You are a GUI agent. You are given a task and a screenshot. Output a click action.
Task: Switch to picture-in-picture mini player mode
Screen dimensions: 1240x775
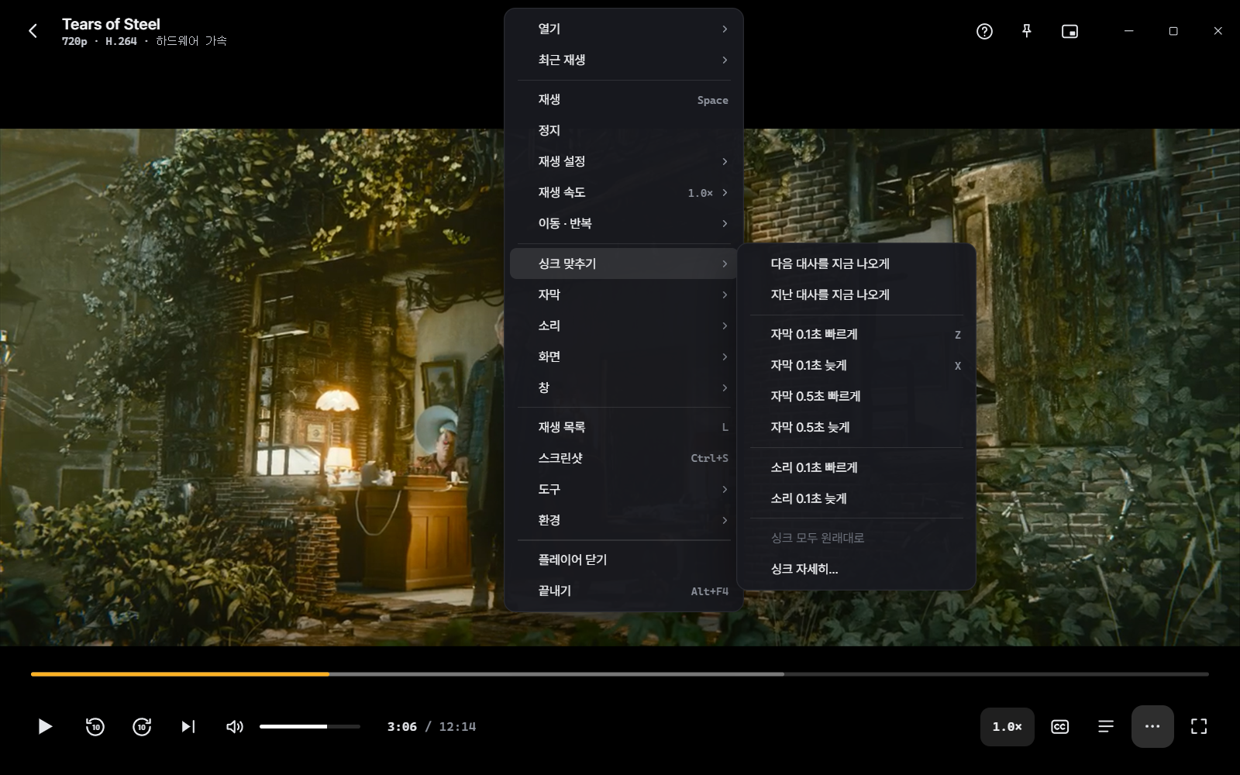tap(1069, 31)
